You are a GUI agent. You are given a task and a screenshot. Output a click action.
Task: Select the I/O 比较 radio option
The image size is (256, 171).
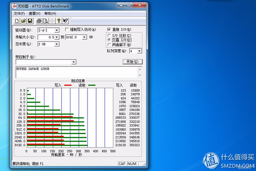pyautogui.click(x=110, y=35)
